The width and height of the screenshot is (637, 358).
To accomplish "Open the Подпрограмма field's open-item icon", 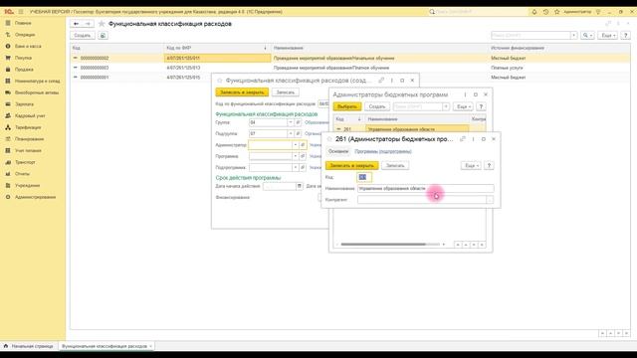I will (303, 168).
